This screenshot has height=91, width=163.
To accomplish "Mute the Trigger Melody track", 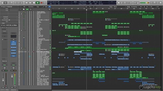I will pyautogui.click(x=30, y=12).
